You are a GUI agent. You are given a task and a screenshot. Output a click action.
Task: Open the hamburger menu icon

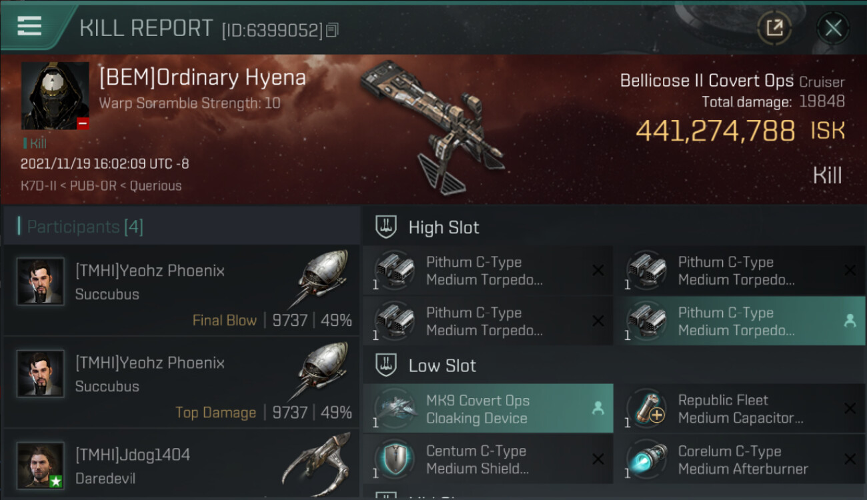point(29,25)
